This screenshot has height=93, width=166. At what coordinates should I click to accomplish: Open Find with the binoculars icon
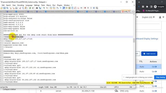(x=37, y=8)
